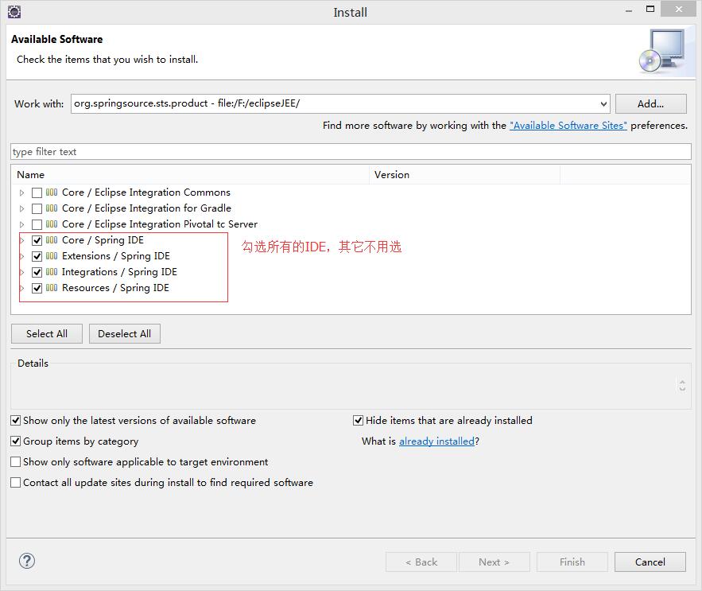The width and height of the screenshot is (702, 591).
Task: Expand the Integrations / Spring IDE node
Action: point(21,272)
